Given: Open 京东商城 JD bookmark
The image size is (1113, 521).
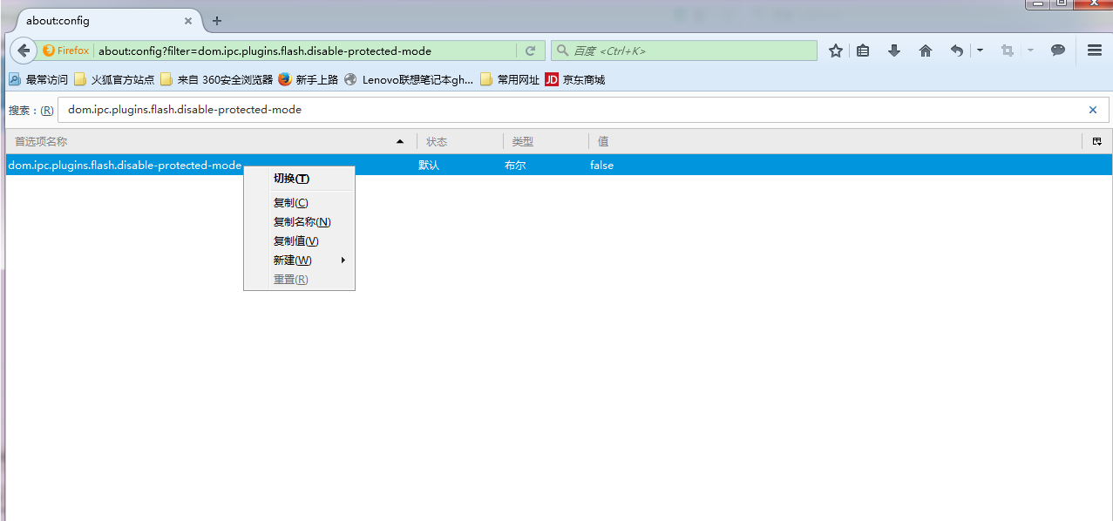Looking at the screenshot, I should (x=574, y=79).
